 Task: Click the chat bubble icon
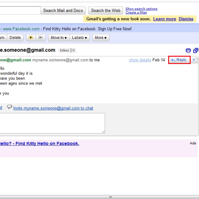click(x=10, y=107)
